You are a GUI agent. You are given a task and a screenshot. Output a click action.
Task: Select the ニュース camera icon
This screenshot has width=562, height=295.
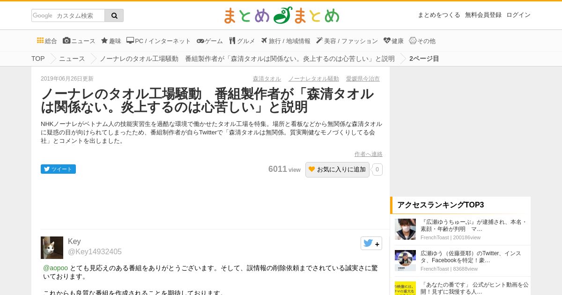click(x=67, y=41)
